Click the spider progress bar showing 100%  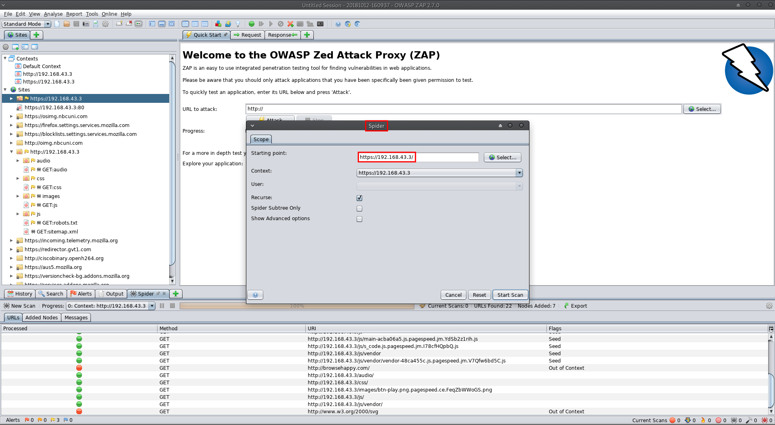tap(297, 306)
